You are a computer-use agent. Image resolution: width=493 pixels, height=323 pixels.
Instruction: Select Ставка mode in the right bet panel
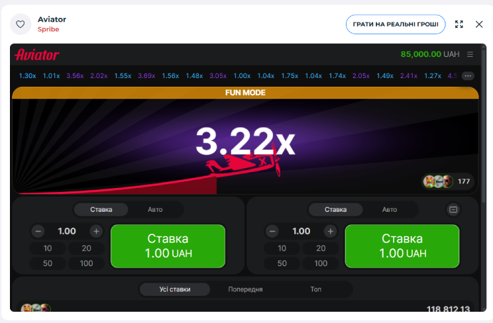click(x=335, y=210)
